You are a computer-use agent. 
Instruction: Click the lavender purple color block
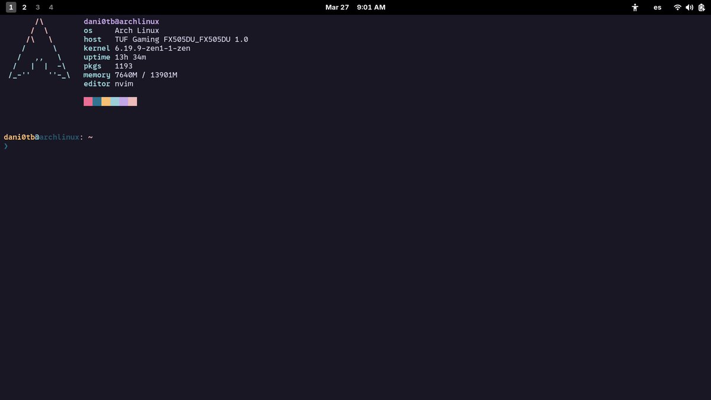(x=123, y=101)
